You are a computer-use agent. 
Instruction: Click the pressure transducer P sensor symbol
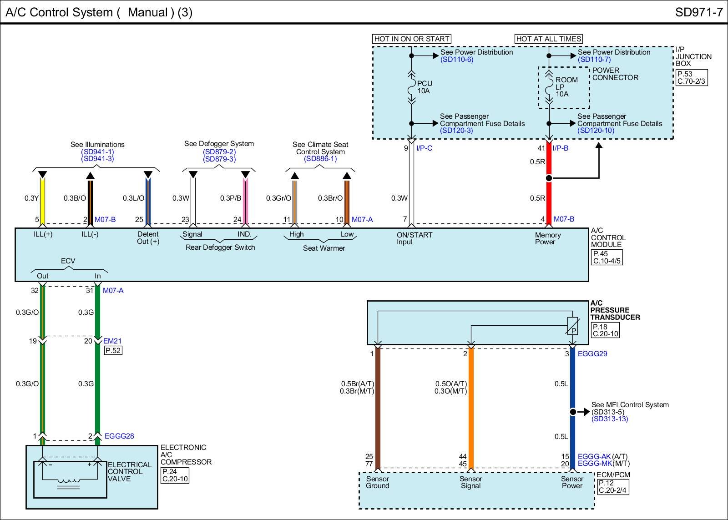[572, 327]
